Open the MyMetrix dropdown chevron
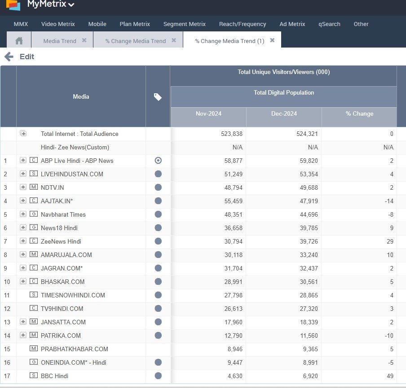This screenshot has height=388, width=406. 71,4
